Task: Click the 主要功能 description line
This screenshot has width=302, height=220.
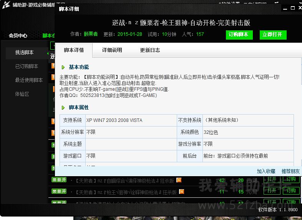Action: (x=169, y=77)
